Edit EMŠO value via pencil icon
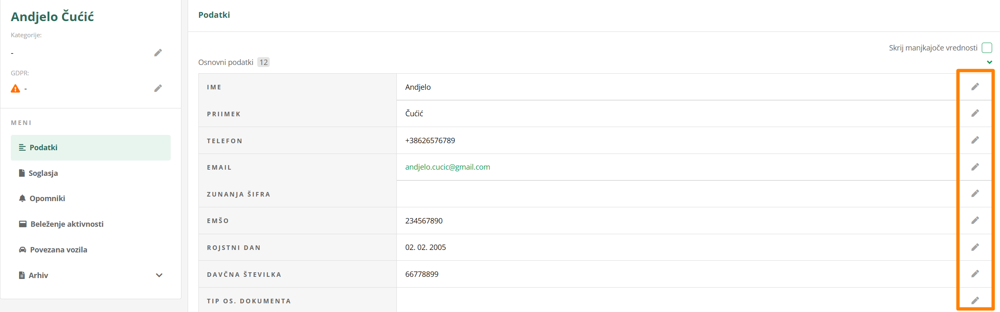The height and width of the screenshot is (312, 1000). point(975,220)
